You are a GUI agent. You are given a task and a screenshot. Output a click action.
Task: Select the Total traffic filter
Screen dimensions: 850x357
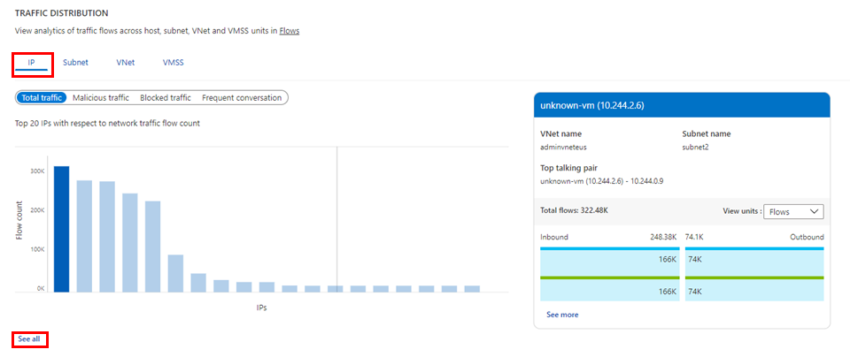click(42, 98)
